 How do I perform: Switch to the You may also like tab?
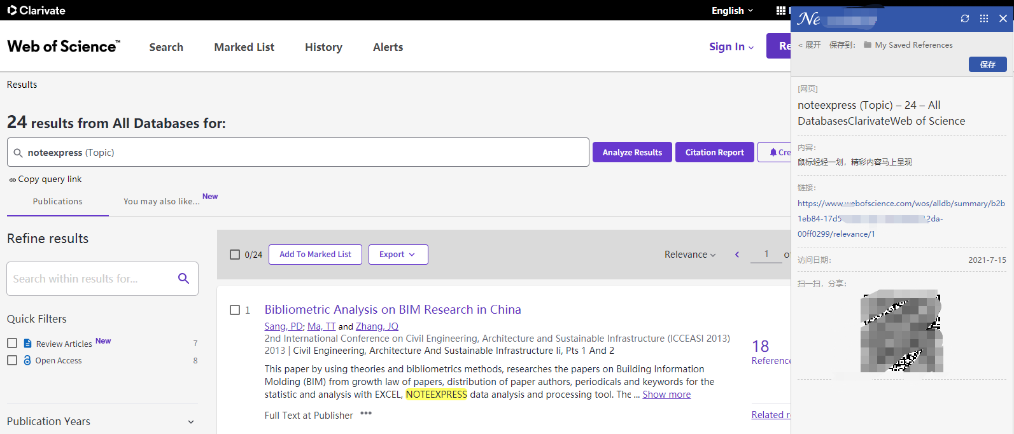pyautogui.click(x=162, y=201)
